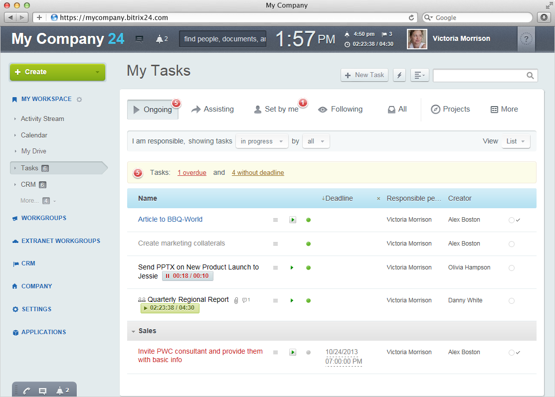Click the phone icon in bottom bar
Image resolution: width=555 pixels, height=397 pixels.
(x=26, y=391)
